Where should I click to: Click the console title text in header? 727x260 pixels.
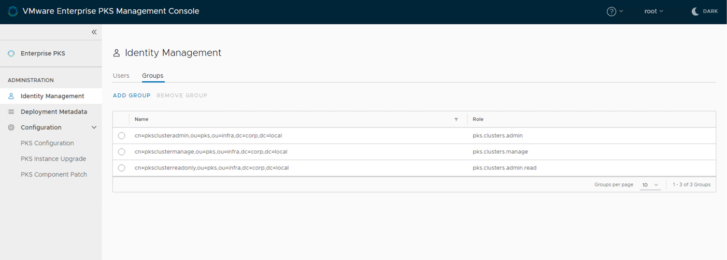tap(110, 11)
